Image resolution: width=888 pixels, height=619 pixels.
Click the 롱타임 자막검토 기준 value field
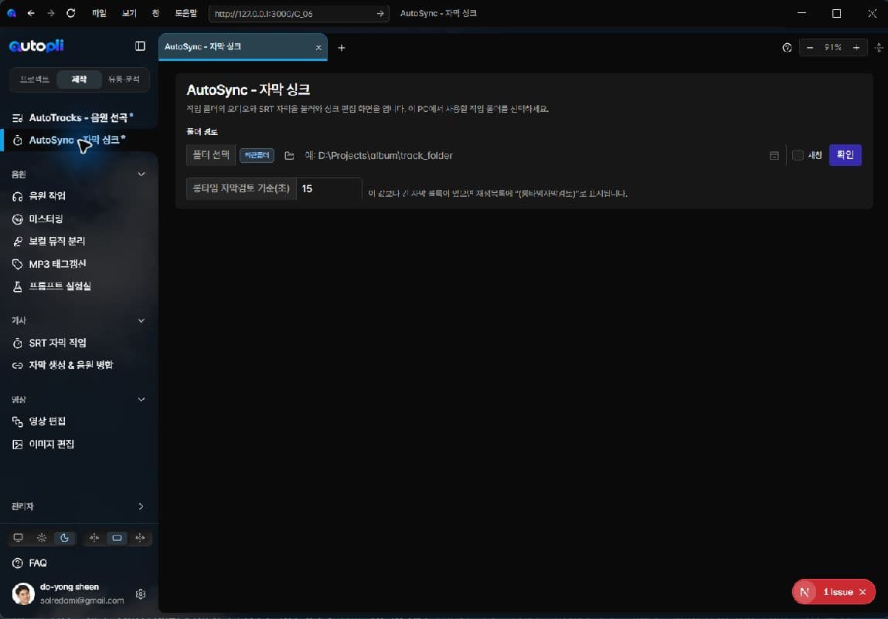pos(329,188)
